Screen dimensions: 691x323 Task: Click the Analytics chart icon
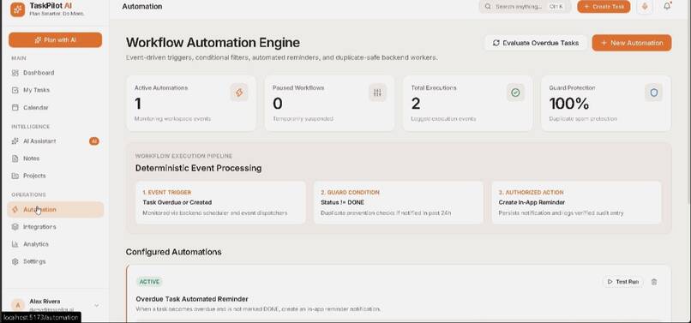[15, 243]
